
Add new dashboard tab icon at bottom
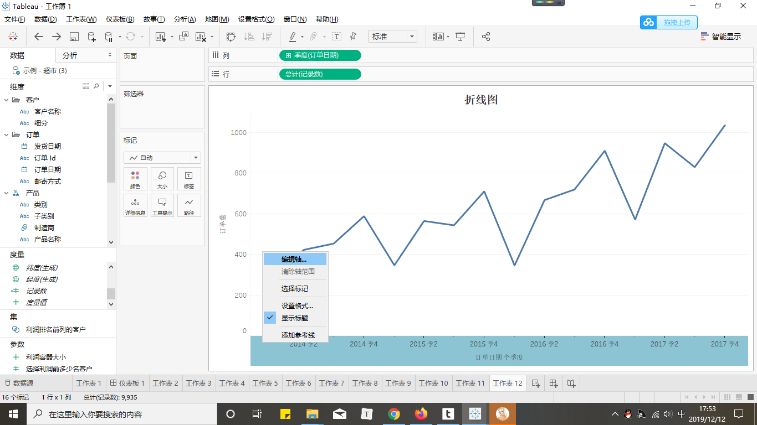click(554, 383)
